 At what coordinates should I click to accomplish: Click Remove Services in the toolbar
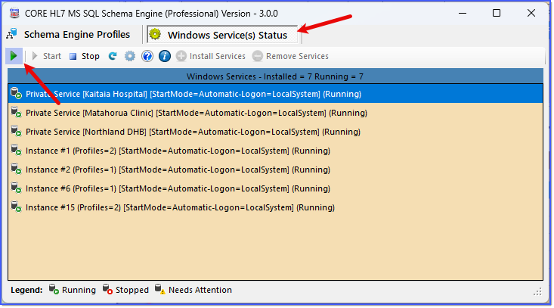click(290, 56)
